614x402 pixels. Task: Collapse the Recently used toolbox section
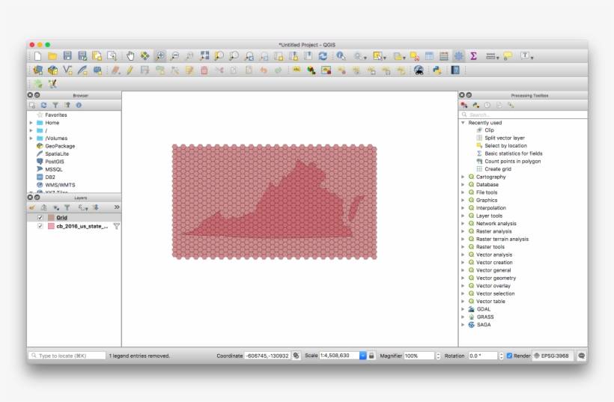tap(463, 123)
